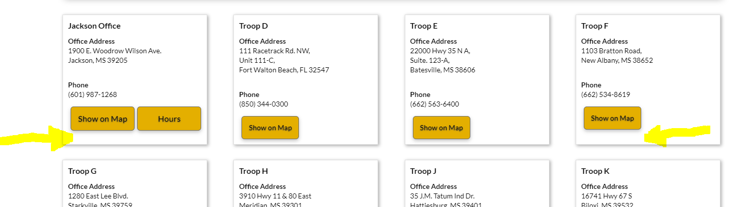Select the Troop K heading
This screenshot has height=207, width=734.
coord(595,171)
